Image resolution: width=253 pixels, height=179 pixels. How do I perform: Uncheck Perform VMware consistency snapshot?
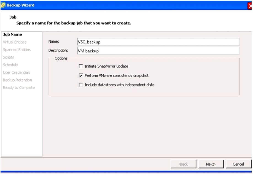81,75
